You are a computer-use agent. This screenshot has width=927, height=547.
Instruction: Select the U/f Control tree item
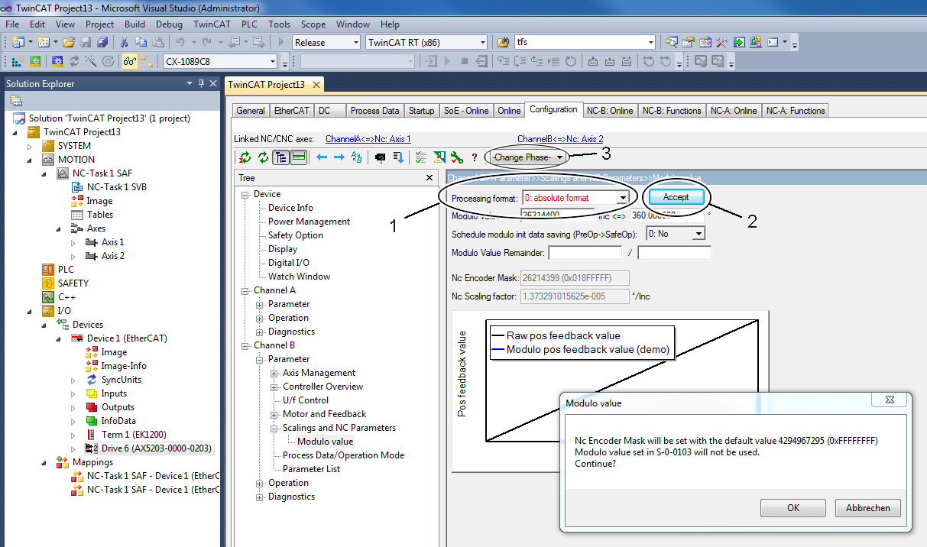pos(306,400)
